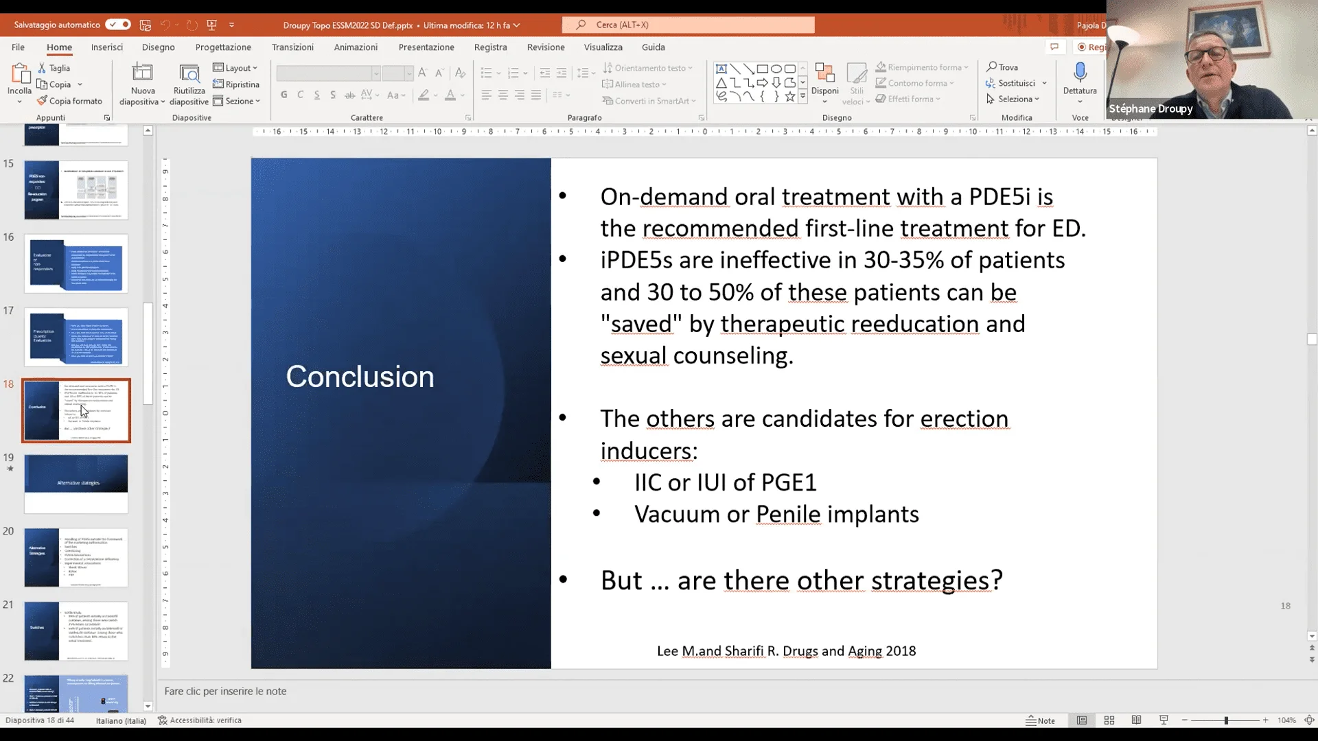1318x741 pixels.
Task: Click the Sostituisci button
Action: [x=1010, y=83]
